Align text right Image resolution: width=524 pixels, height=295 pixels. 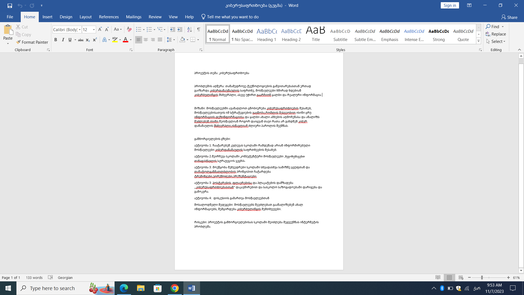pyautogui.click(x=153, y=40)
